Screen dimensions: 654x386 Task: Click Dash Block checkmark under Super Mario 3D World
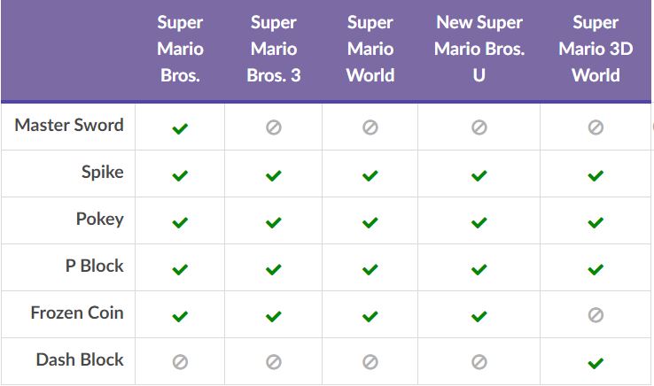[x=596, y=363]
